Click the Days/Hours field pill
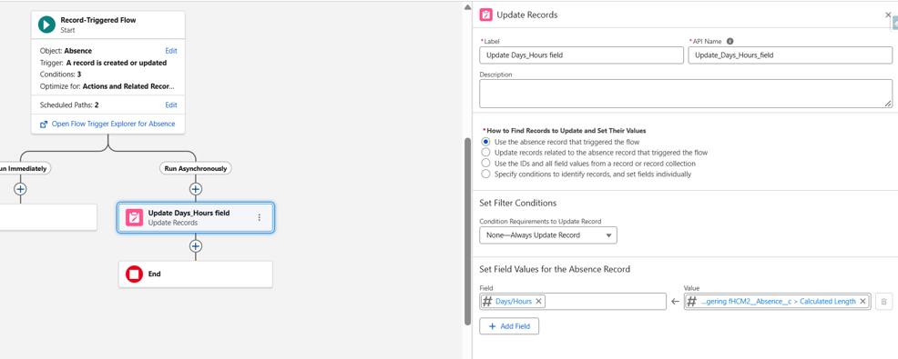 coord(513,301)
